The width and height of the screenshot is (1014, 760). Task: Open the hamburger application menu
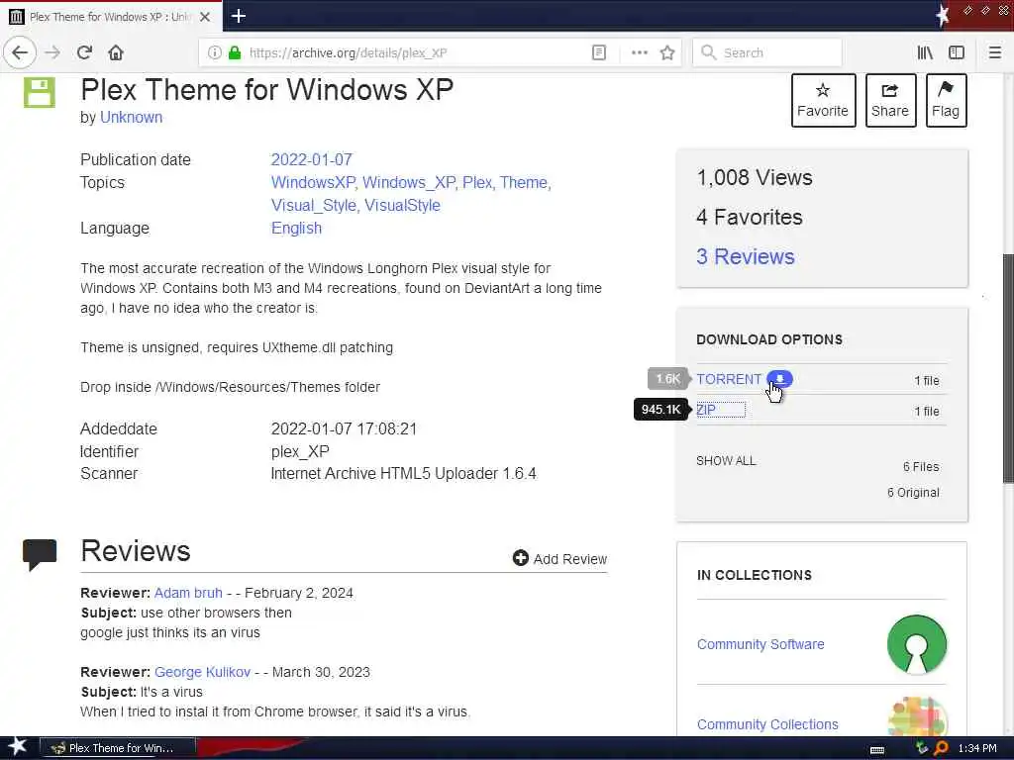click(994, 52)
